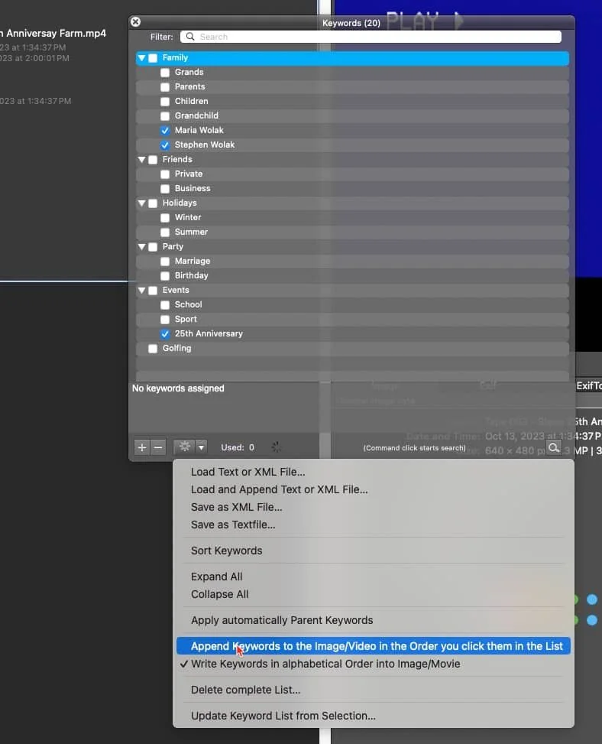Tick the Marriage checkbox

click(x=165, y=262)
